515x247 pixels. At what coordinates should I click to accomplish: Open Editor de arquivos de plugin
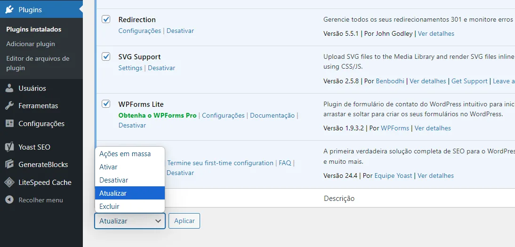tap(38, 63)
